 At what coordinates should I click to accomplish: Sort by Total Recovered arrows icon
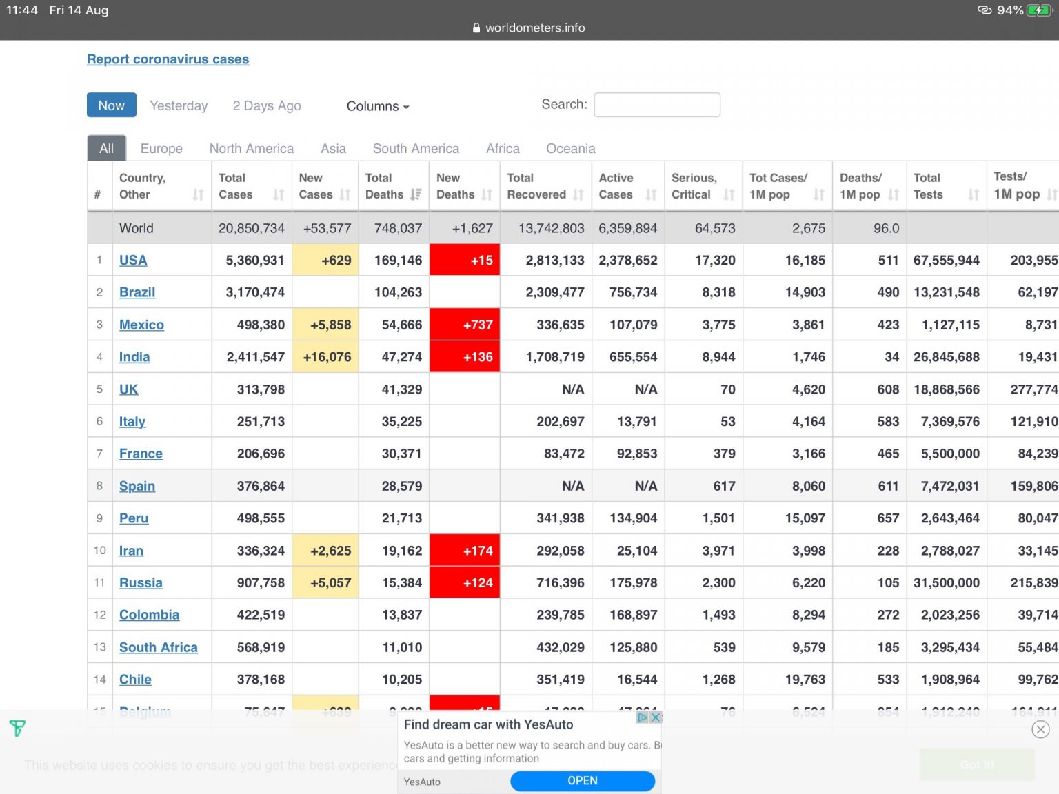(578, 195)
